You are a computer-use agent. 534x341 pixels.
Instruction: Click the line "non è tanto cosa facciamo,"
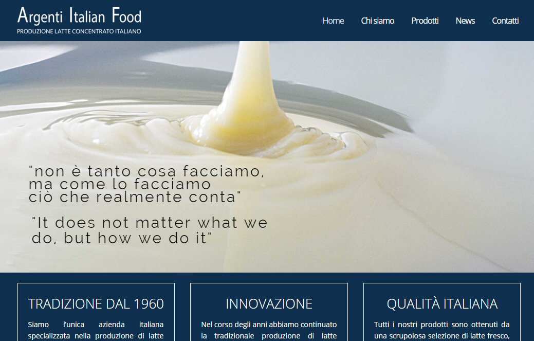pos(146,171)
